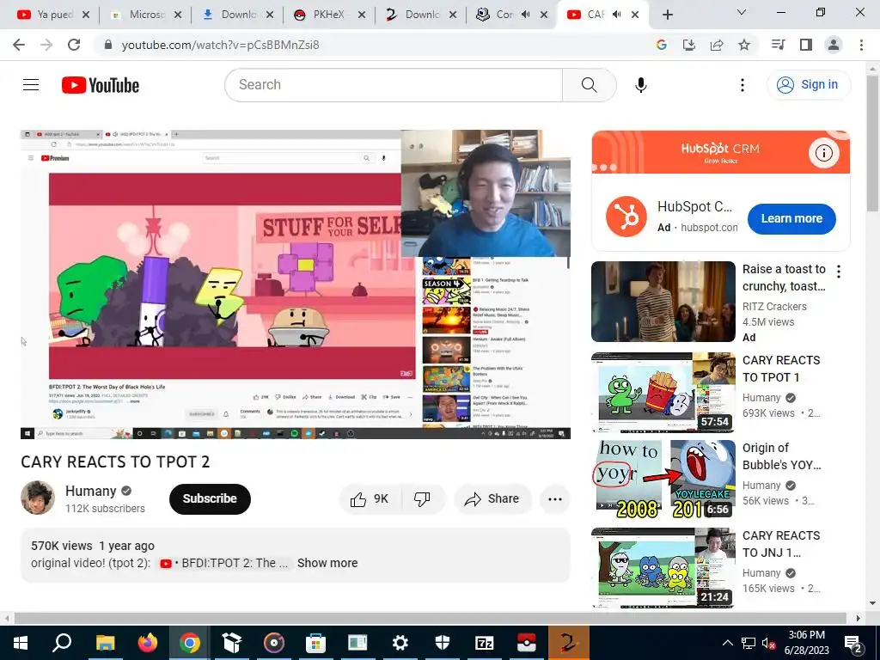The height and width of the screenshot is (660, 880).
Task: Open the Origin of Bubble's YOY video title
Action: (x=782, y=456)
